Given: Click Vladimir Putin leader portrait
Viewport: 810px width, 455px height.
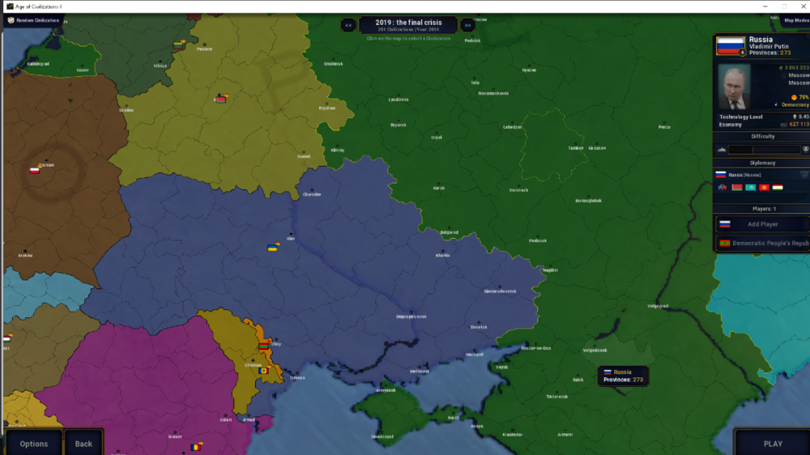Looking at the screenshot, I should pyautogui.click(x=735, y=87).
